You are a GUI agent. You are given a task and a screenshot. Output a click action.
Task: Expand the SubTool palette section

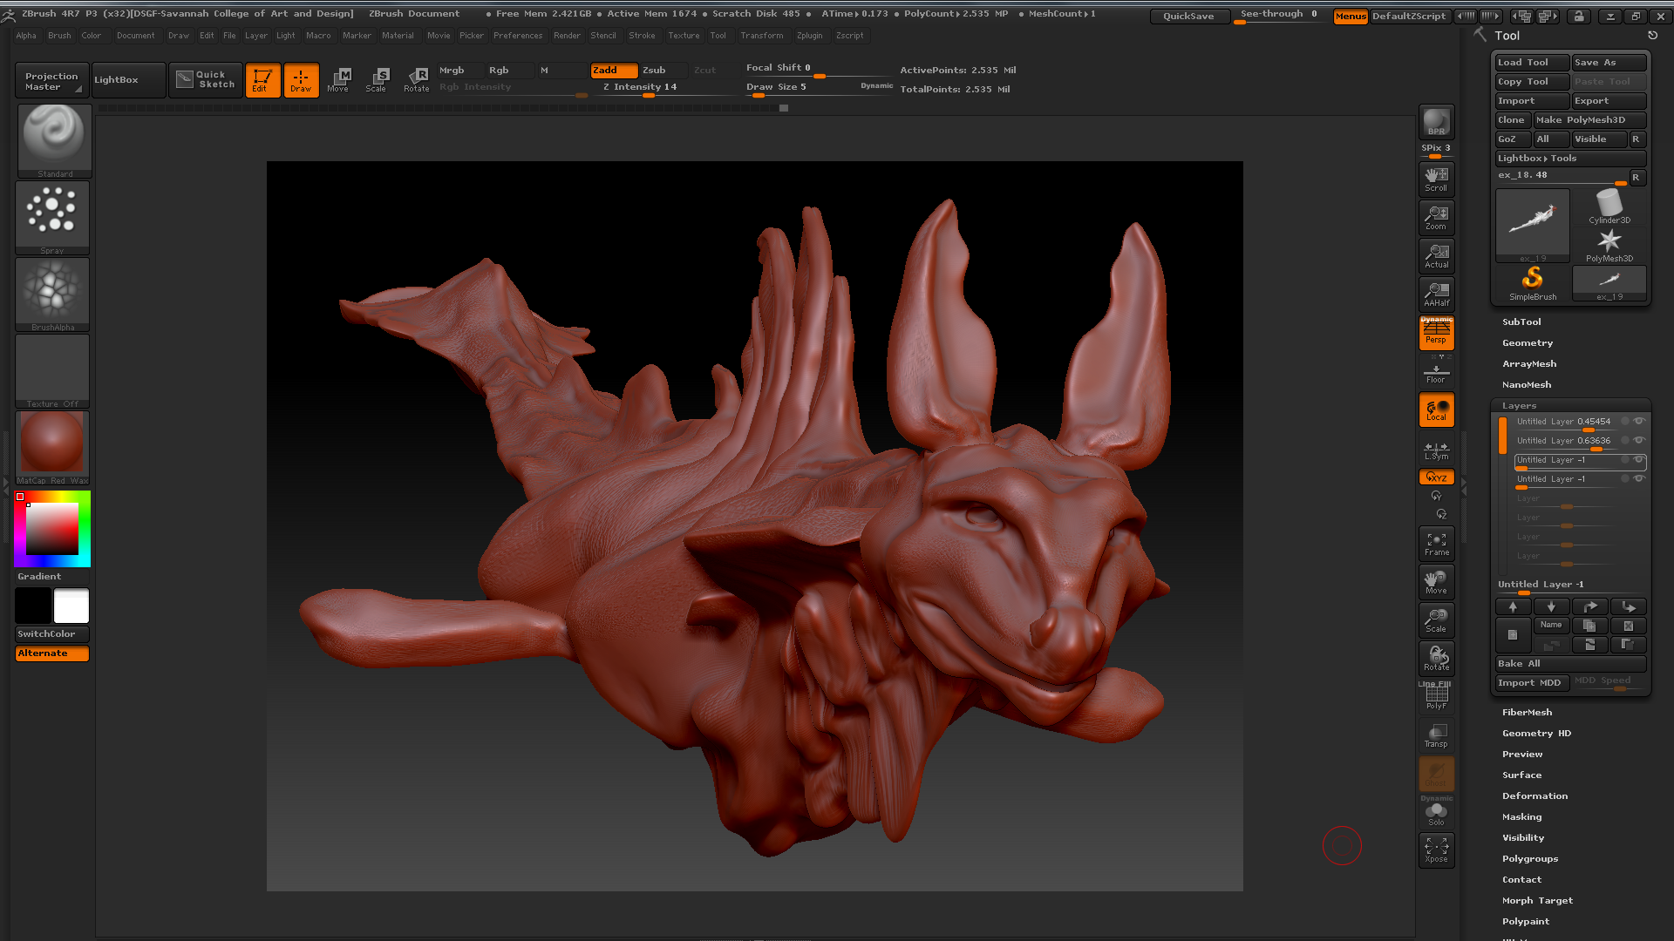tap(1521, 322)
